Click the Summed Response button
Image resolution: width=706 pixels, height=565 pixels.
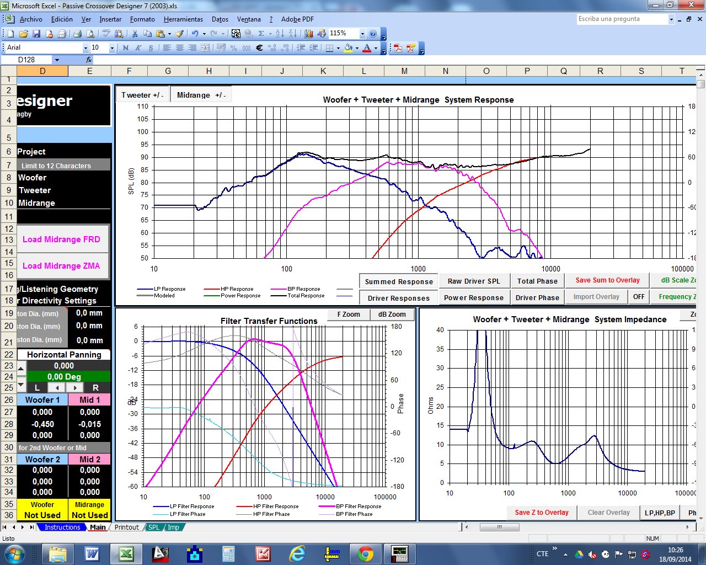point(399,281)
